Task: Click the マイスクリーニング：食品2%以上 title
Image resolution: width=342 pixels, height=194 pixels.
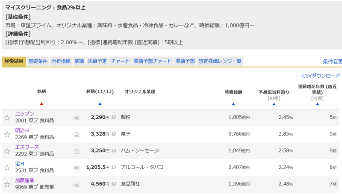Action: coord(45,8)
